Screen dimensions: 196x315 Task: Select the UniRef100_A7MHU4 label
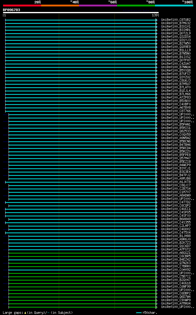[176, 304]
